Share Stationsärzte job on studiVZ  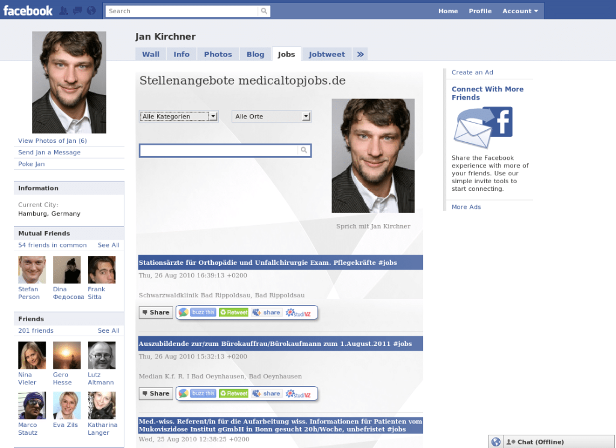[x=298, y=313]
